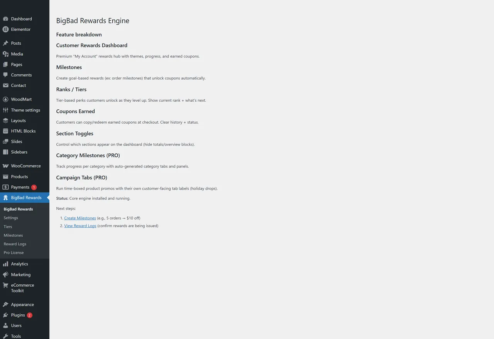Open the Appearance menu label
Screen dimensions: 494x339
[x=22, y=304]
